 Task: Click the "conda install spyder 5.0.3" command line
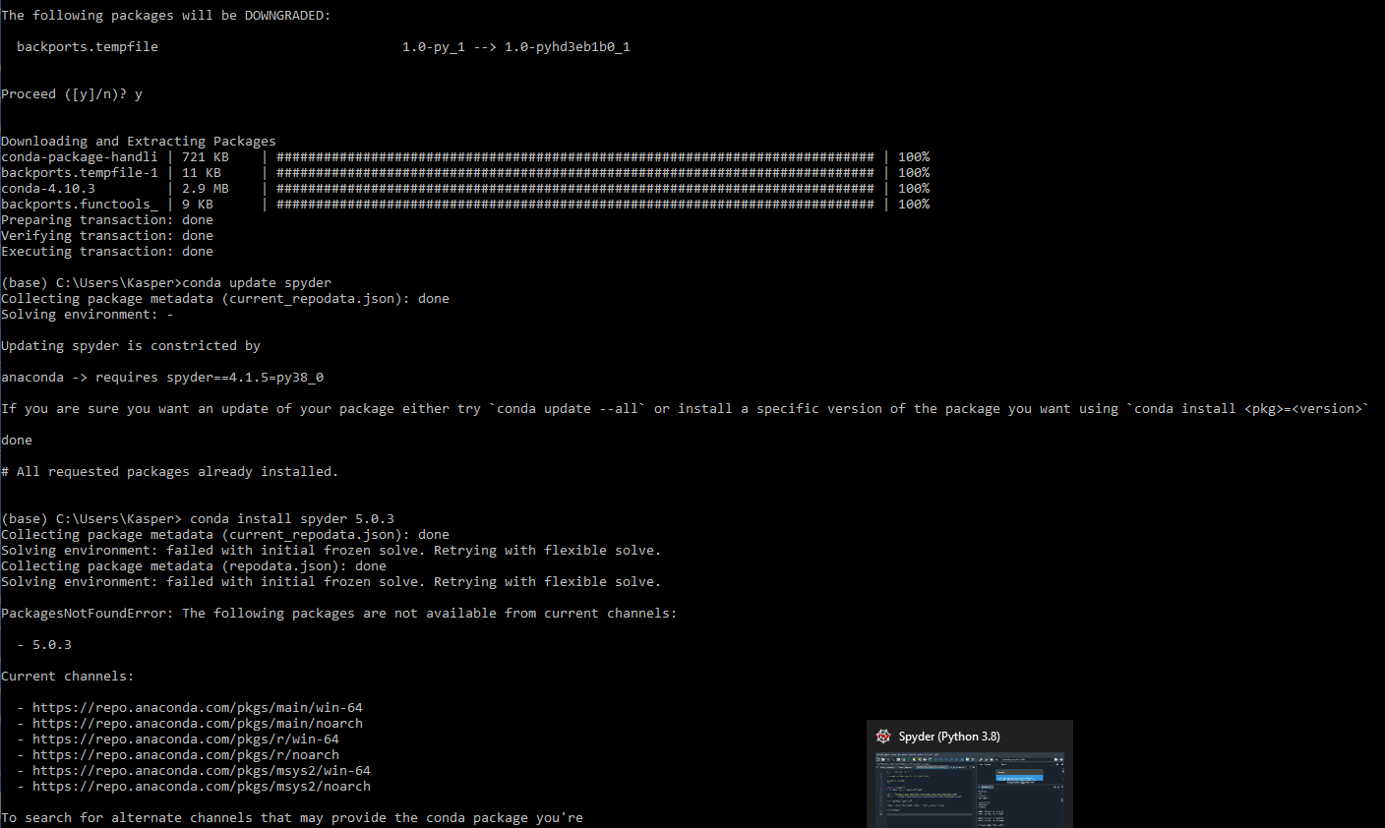198,519
